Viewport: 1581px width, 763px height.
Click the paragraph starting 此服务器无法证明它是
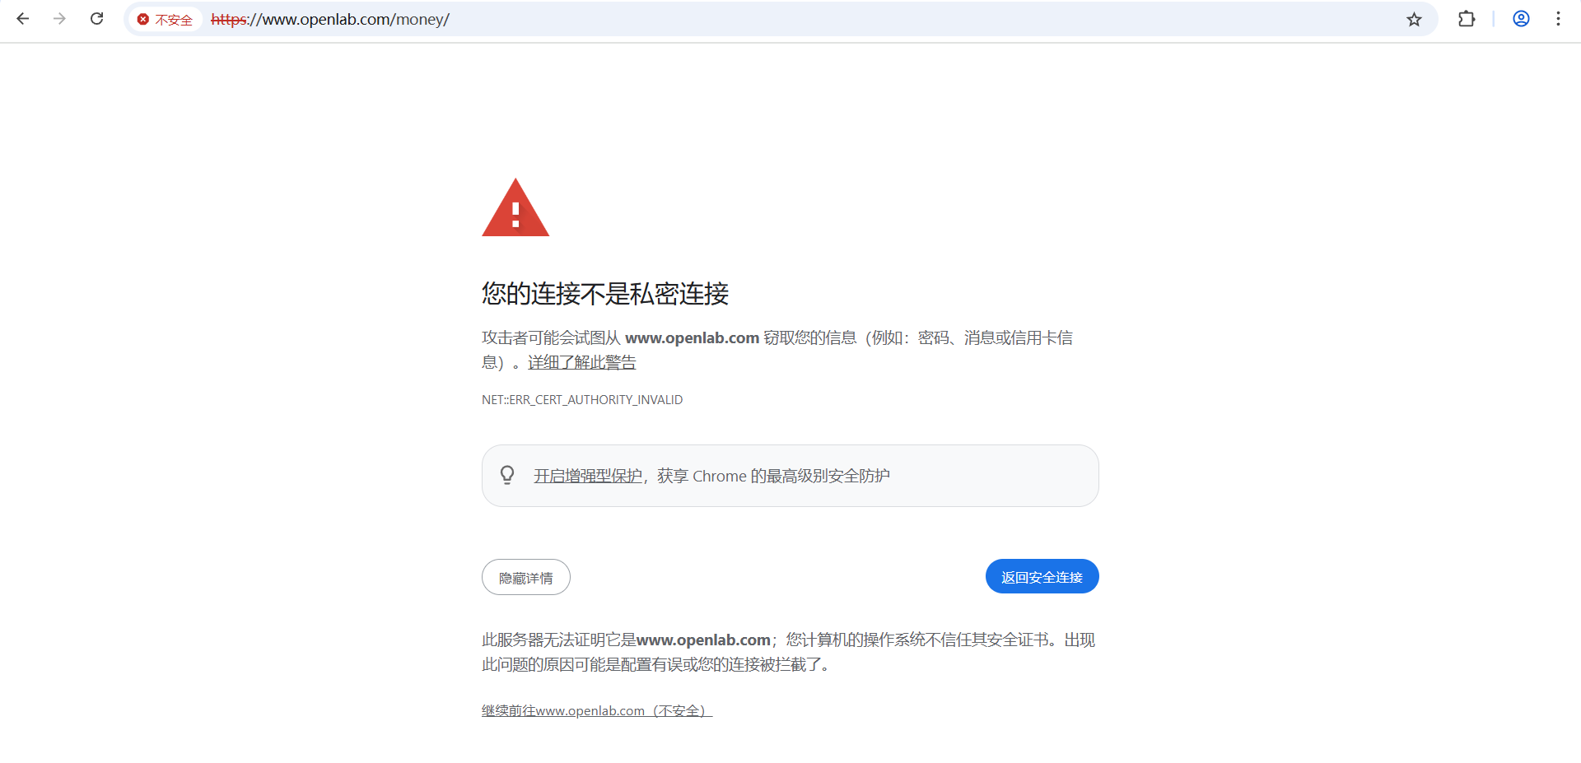point(789,652)
